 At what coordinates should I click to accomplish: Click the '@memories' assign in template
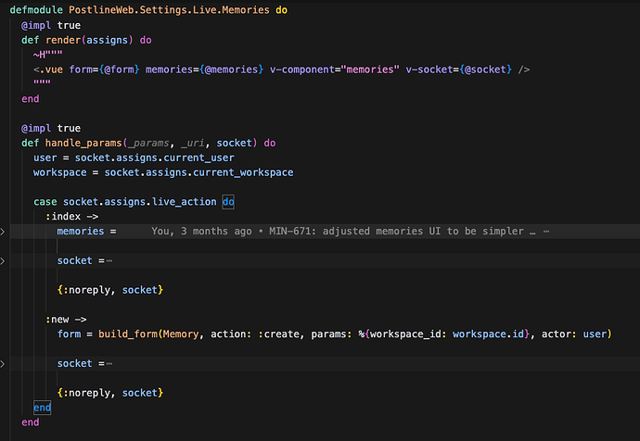click(x=232, y=69)
